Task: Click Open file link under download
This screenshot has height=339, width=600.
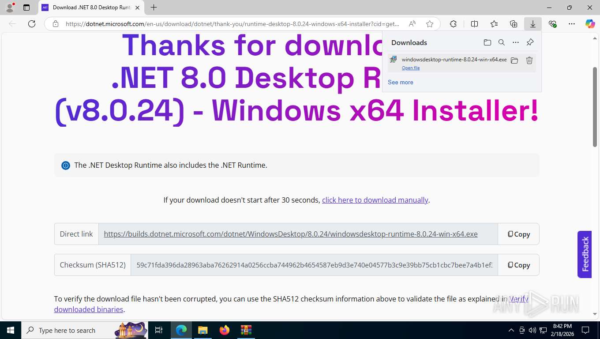Action: tap(411, 68)
